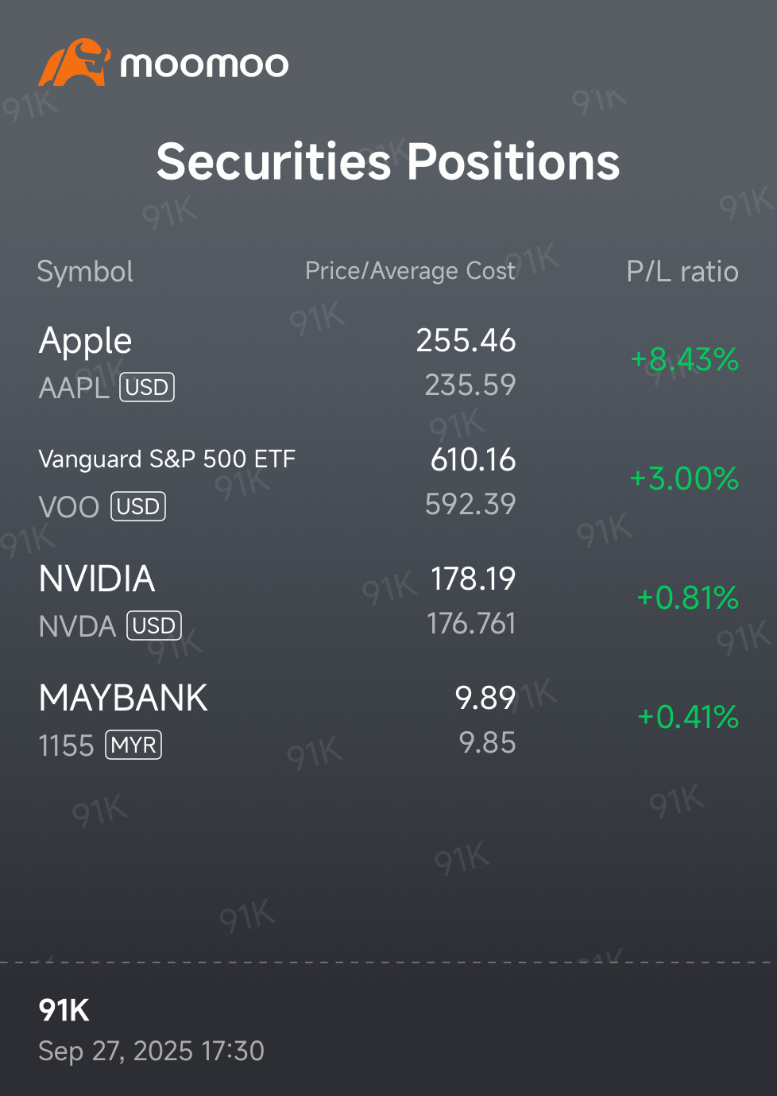Viewport: 777px width, 1096px height.
Task: Click the USD currency badge beside AAPL
Action: [147, 387]
